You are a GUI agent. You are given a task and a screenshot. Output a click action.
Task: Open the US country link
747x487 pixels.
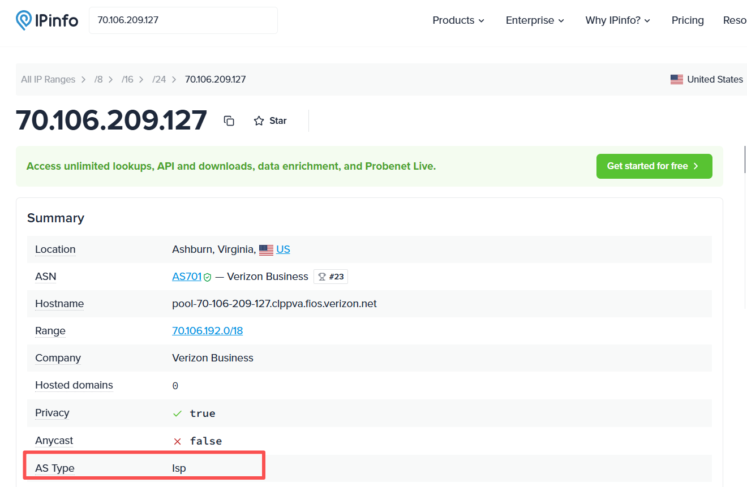click(x=283, y=249)
